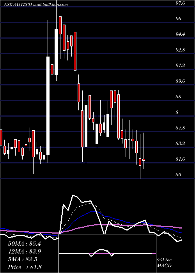Click the highest red candle near 96
195x273 pixels.
(60, 25)
